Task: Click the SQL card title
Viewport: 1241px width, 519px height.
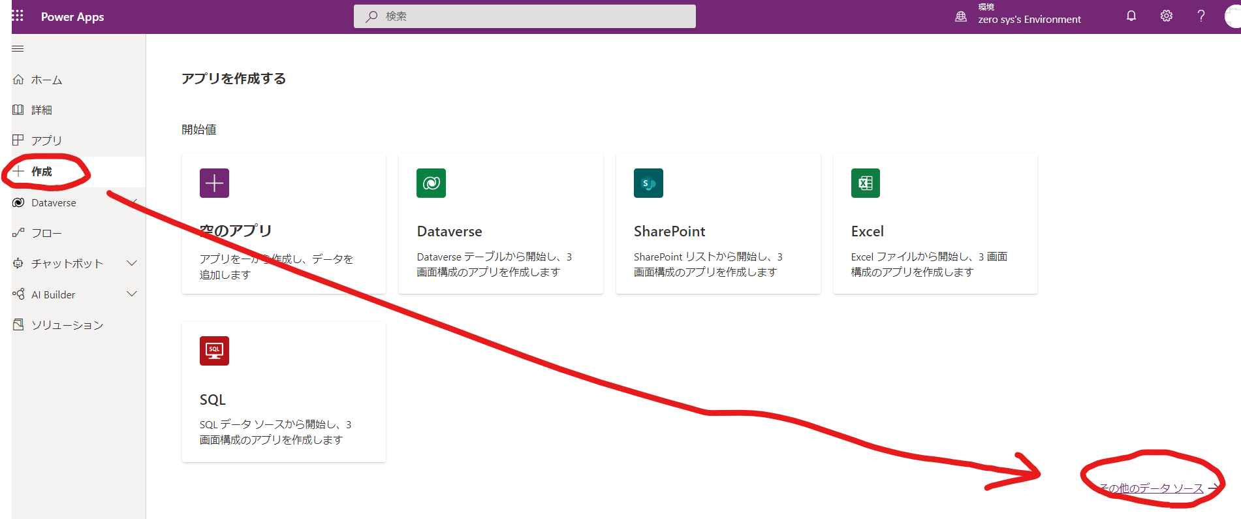Action: pyautogui.click(x=213, y=400)
